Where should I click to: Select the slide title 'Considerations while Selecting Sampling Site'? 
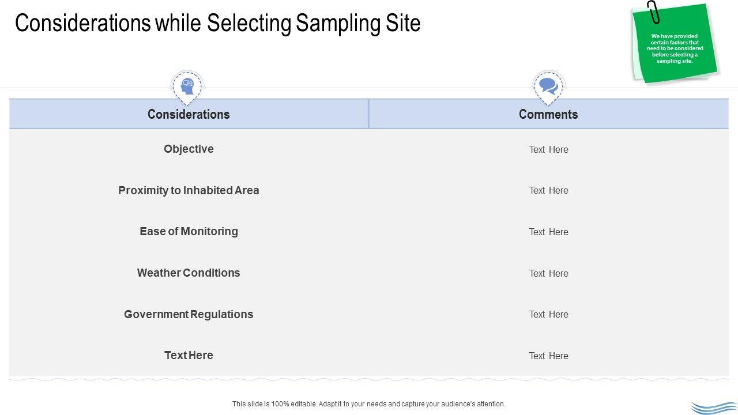coord(218,23)
